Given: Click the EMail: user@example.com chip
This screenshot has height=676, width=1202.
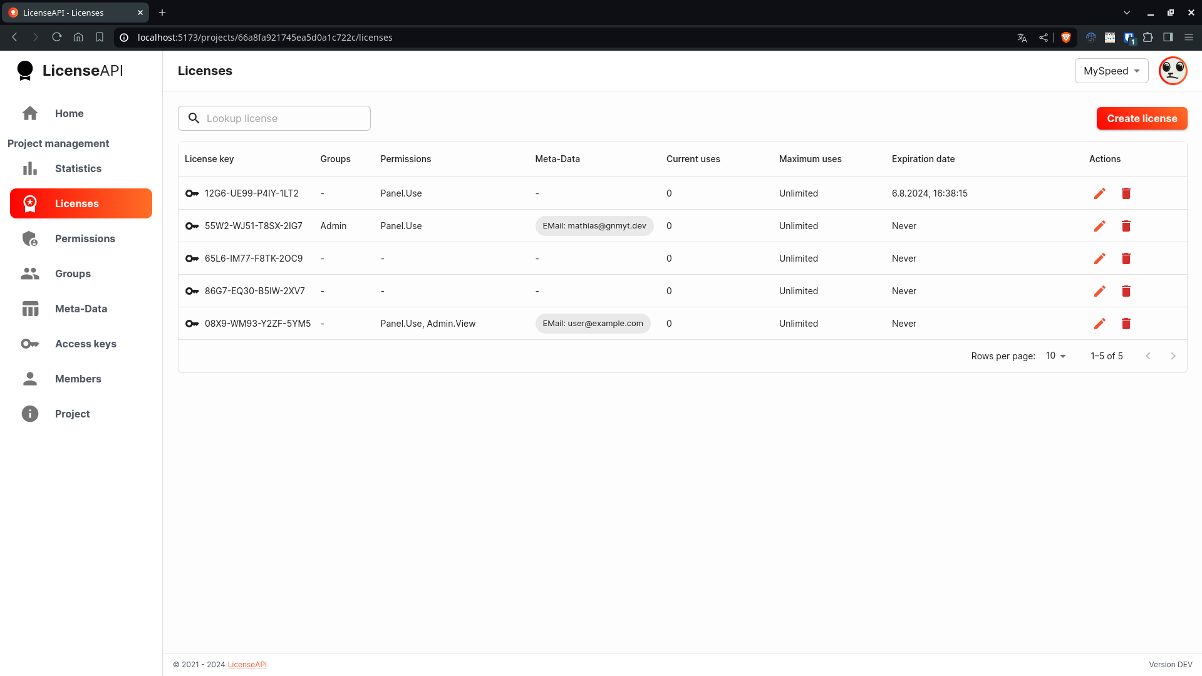Looking at the screenshot, I should 593,324.
